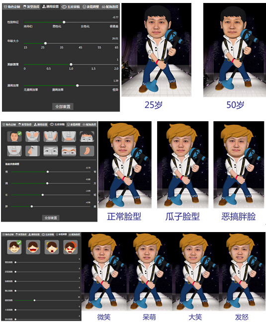Select the cheeks face-region icon
Viewport: 266px width, 322px height.
click(33, 137)
